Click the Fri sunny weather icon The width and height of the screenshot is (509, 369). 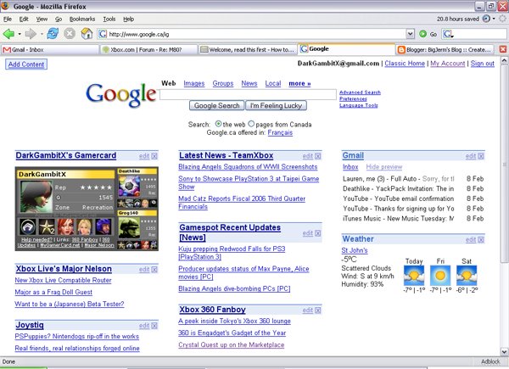click(x=440, y=275)
